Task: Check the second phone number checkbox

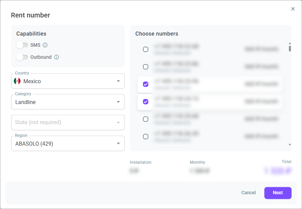Action: [x=145, y=67]
